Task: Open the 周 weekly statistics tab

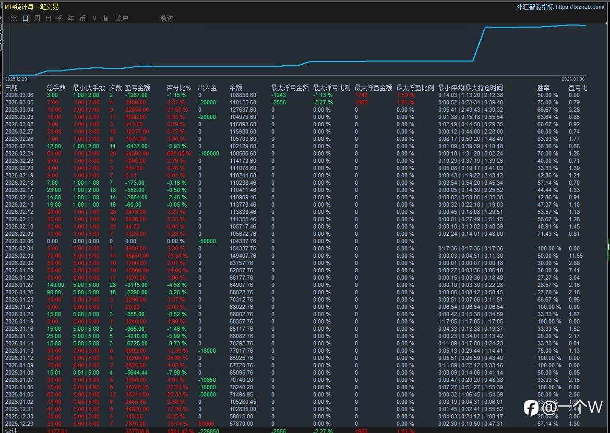Action: point(37,18)
